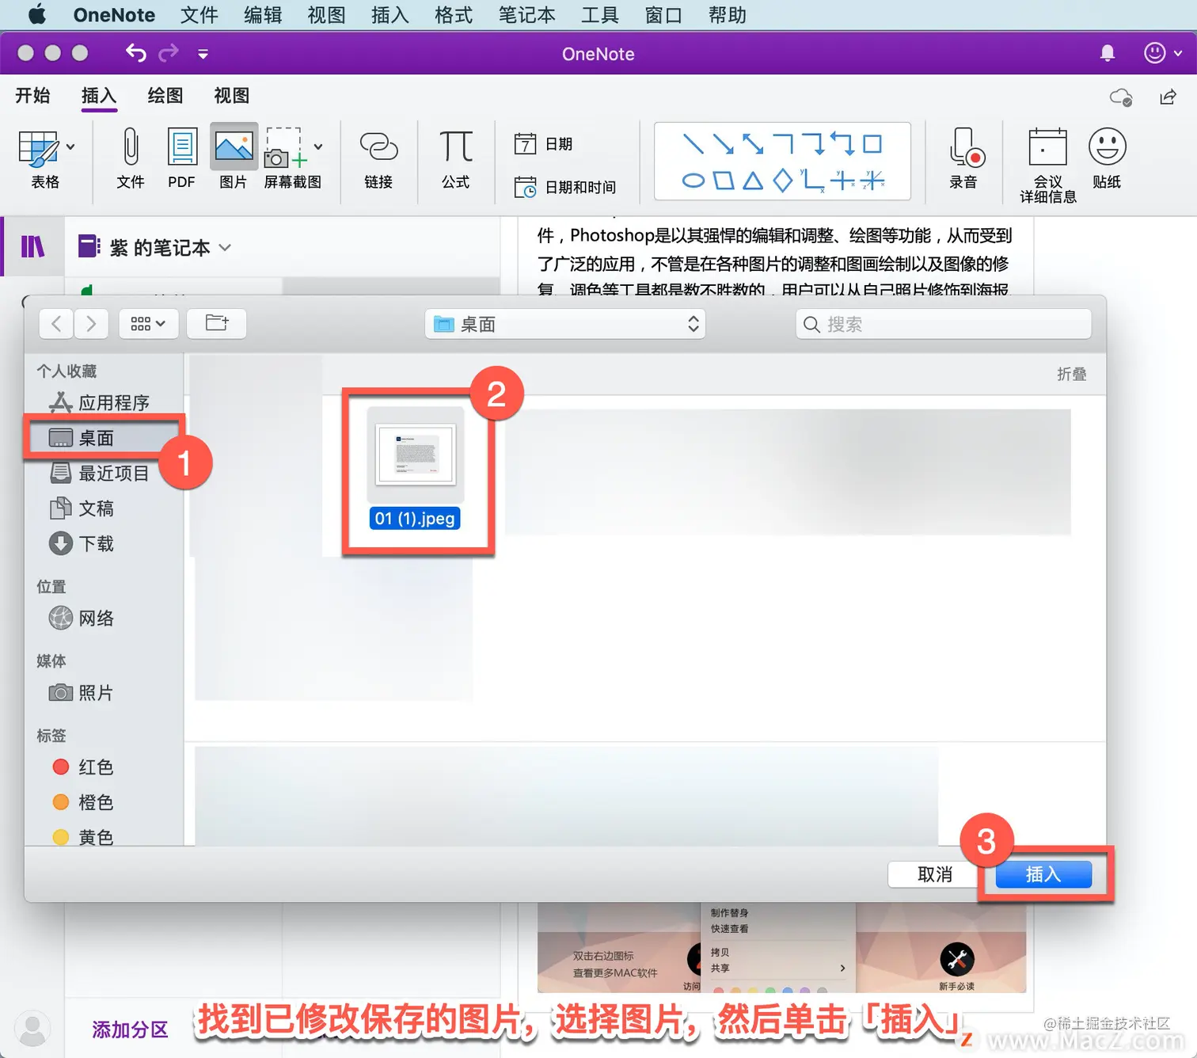This screenshot has width=1197, height=1058.
Task: Select 最近项目 in the sidebar
Action: 100,473
